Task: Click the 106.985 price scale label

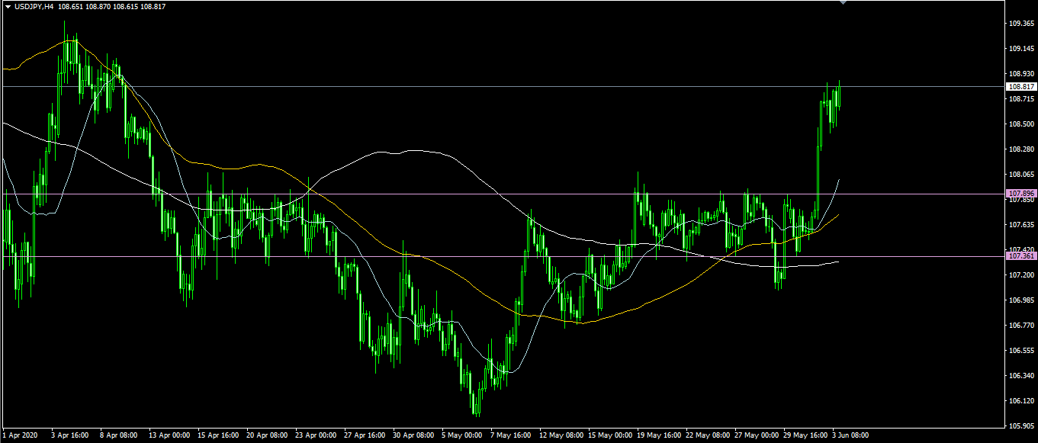Action: pyautogui.click(x=1021, y=300)
